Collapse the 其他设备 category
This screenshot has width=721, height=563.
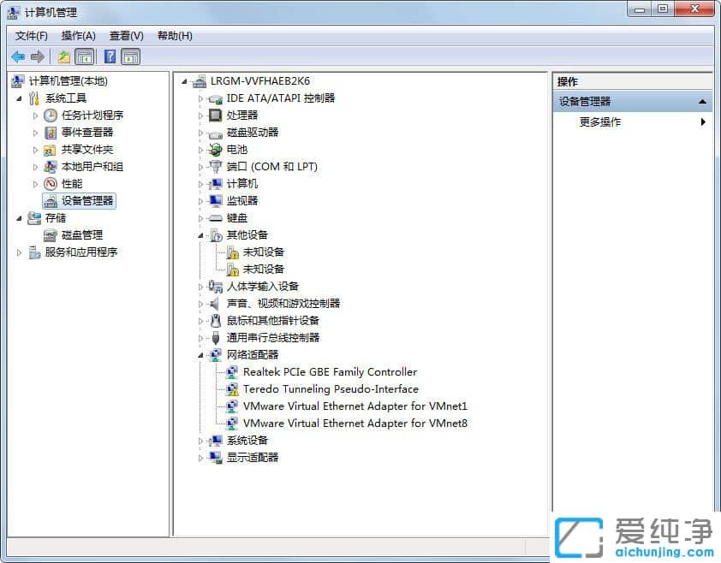[201, 234]
